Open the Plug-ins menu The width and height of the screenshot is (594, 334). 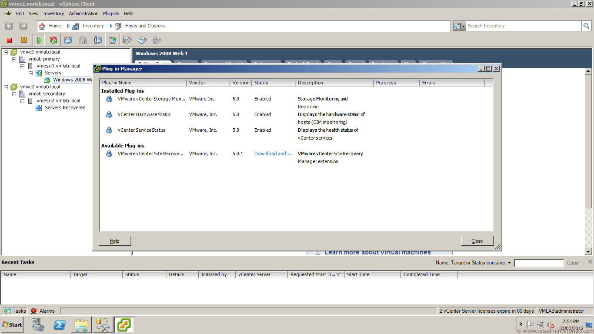(111, 13)
